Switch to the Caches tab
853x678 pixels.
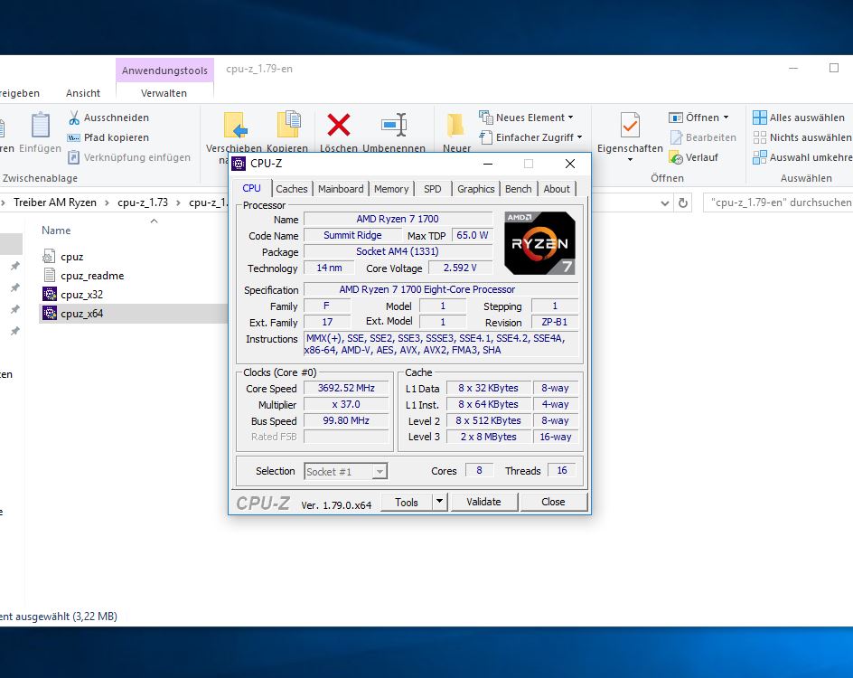[292, 189]
